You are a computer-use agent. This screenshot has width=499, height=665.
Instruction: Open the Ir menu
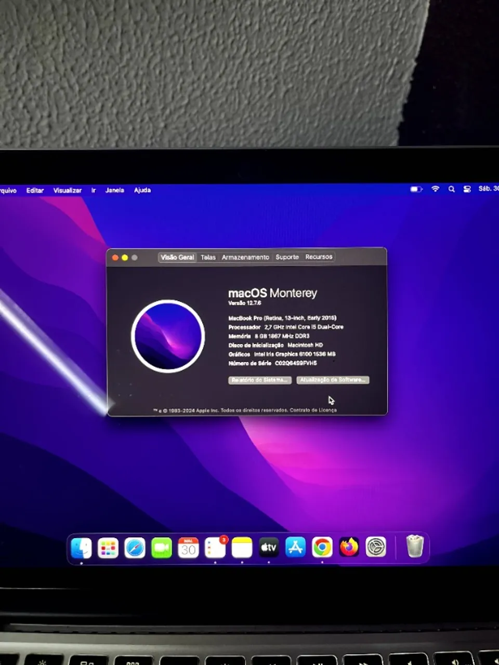tap(94, 190)
